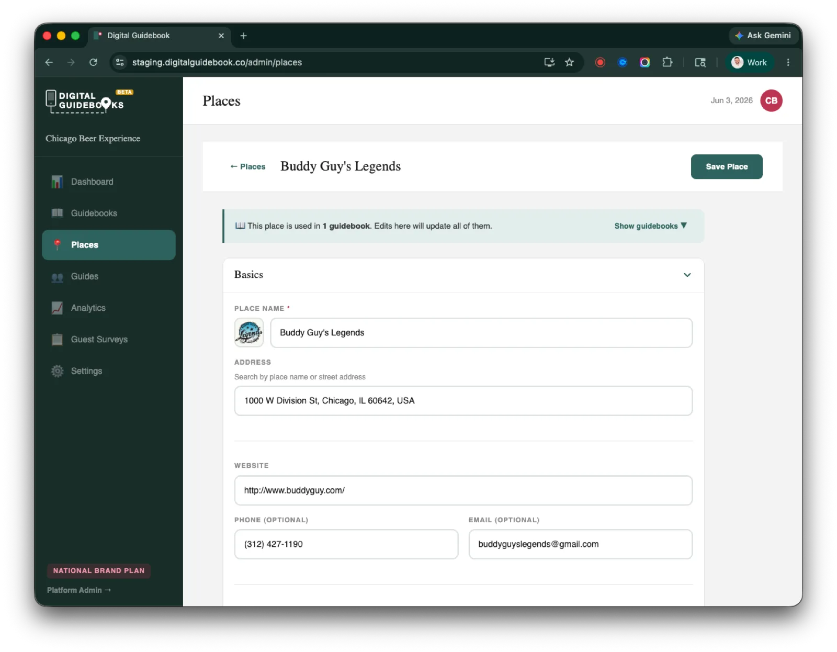Click the Ask Gemini button

(763, 36)
